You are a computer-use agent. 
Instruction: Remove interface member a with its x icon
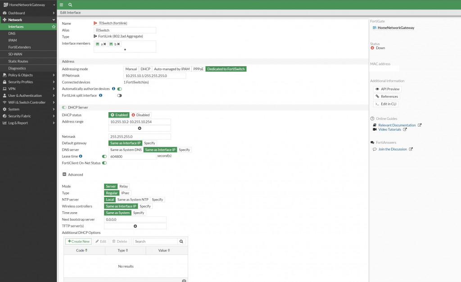(104, 44)
